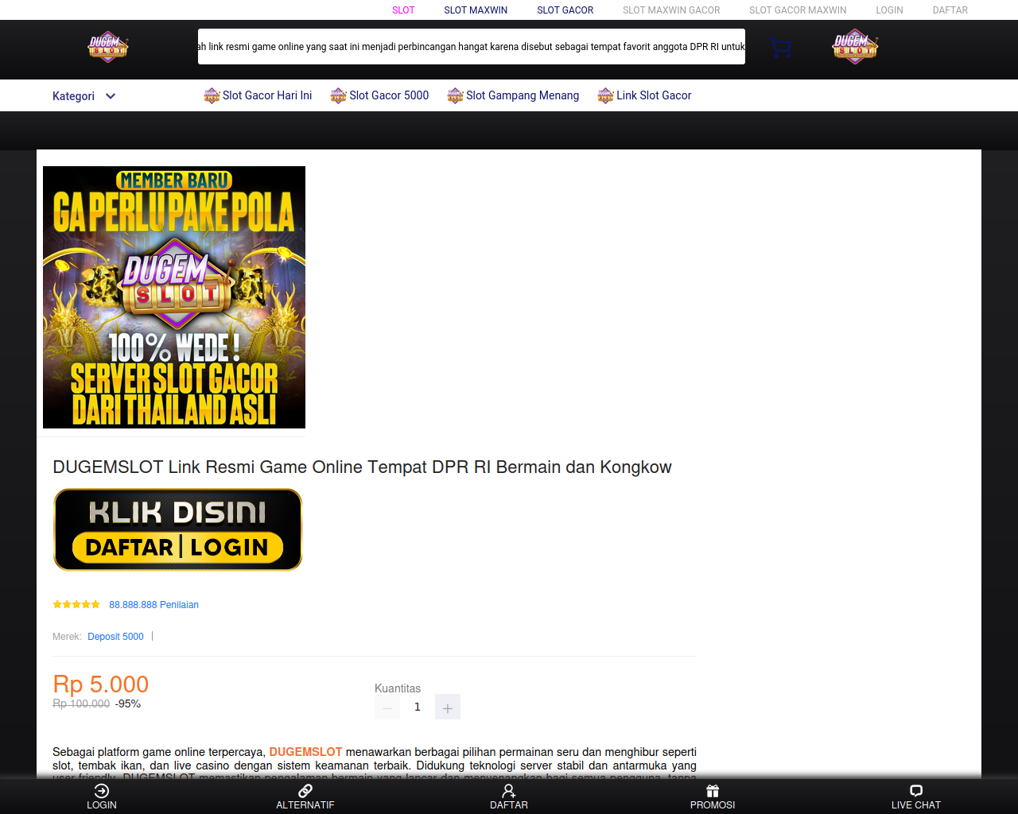Click the ALTERNATIF label in bottom bar

[305, 805]
